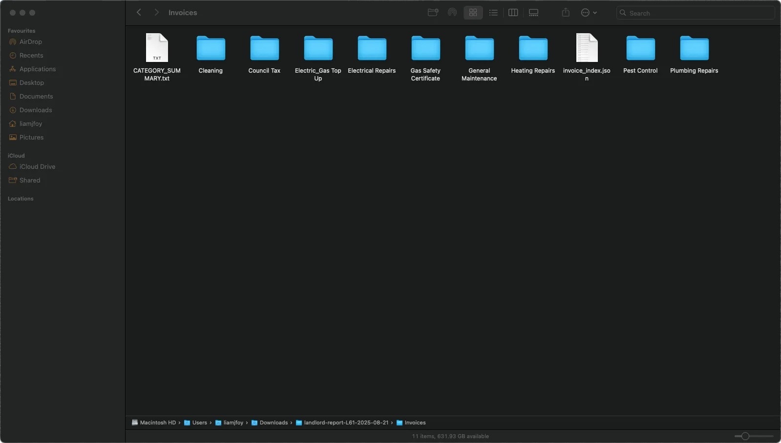The width and height of the screenshot is (781, 443).
Task: Click Macintosh HD in the path bar
Action: (153, 423)
